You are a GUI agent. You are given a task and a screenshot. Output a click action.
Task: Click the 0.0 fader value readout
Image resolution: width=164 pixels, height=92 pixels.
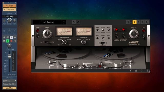tap(9, 75)
